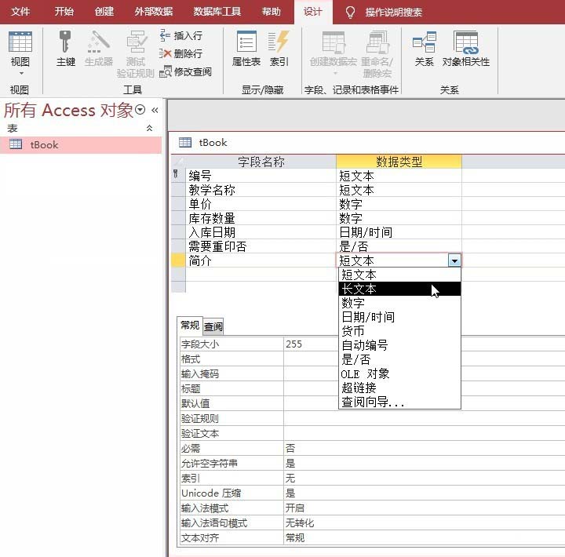Screen dimensions: 565x557
Task: Choose 超链接 in the dropdown list
Action: coord(399,388)
